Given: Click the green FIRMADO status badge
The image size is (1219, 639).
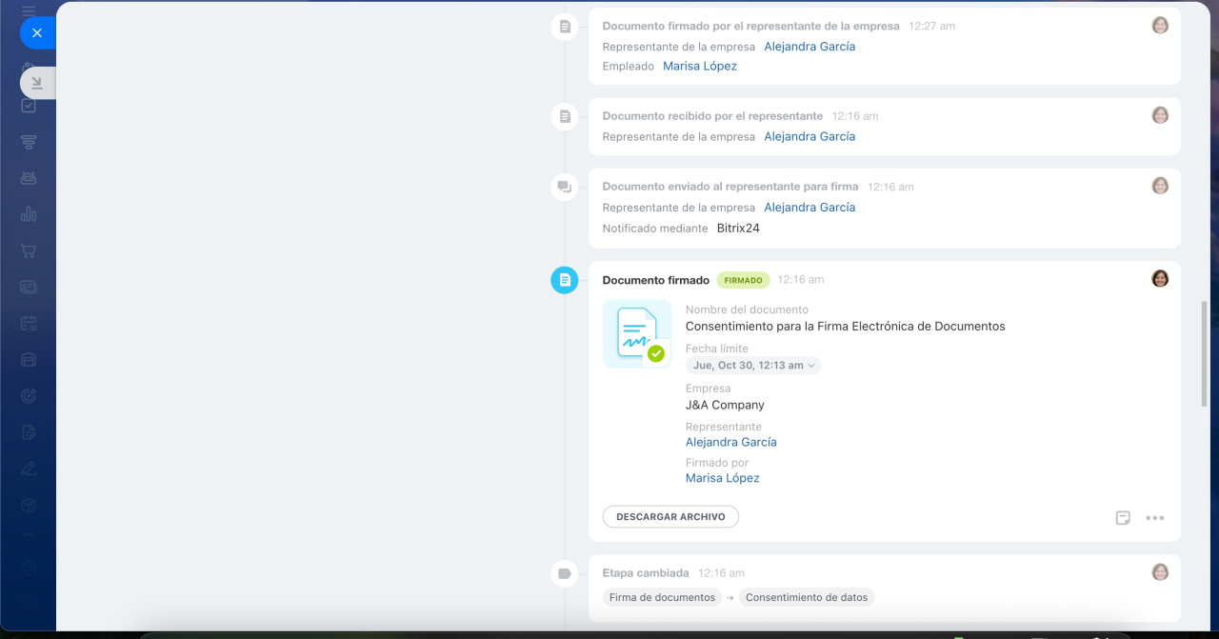Looking at the screenshot, I should click(743, 280).
